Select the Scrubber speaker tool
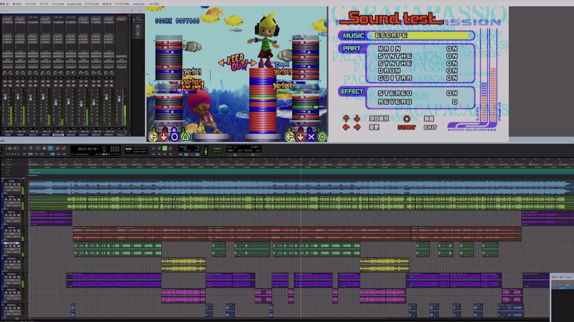Screen dimensions: 574x322 (58, 148)
